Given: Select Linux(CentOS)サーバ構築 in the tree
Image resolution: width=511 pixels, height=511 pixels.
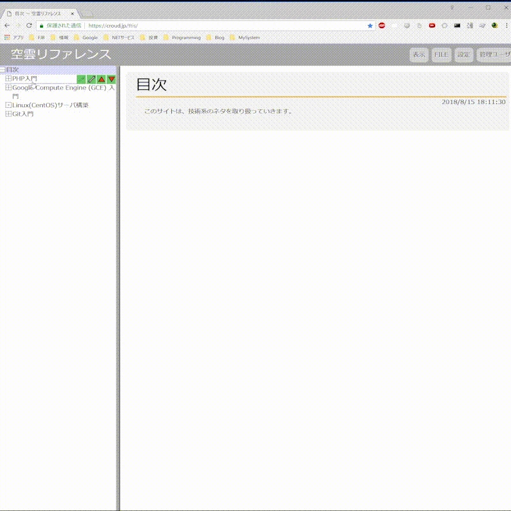Looking at the screenshot, I should (x=50, y=105).
